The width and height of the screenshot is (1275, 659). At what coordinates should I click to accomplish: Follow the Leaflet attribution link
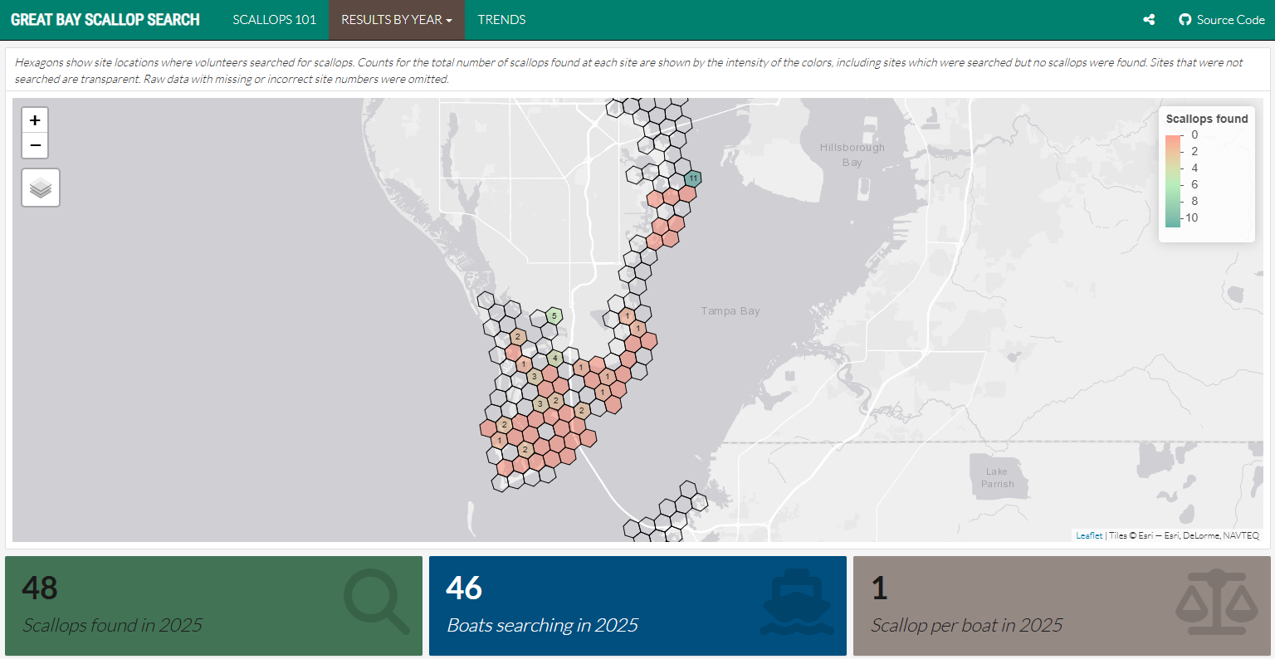pos(1089,535)
